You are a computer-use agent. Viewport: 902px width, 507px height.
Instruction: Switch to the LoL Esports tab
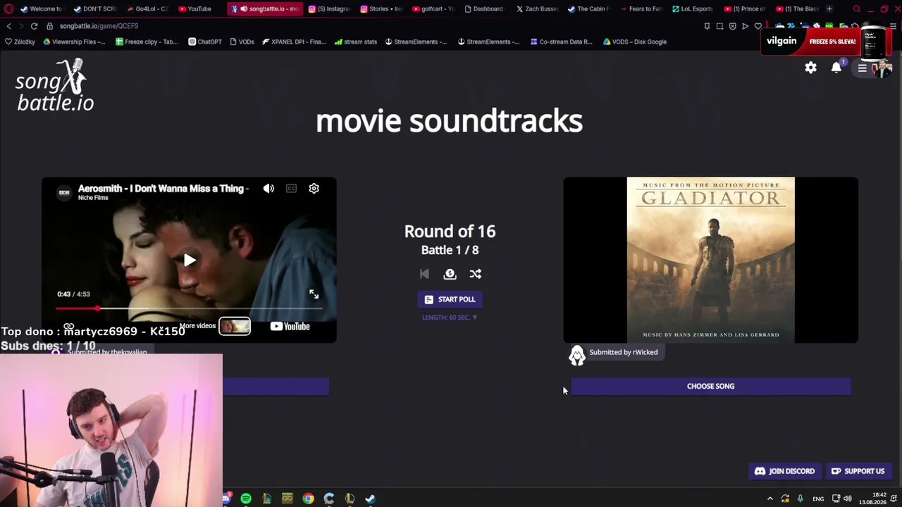(692, 8)
